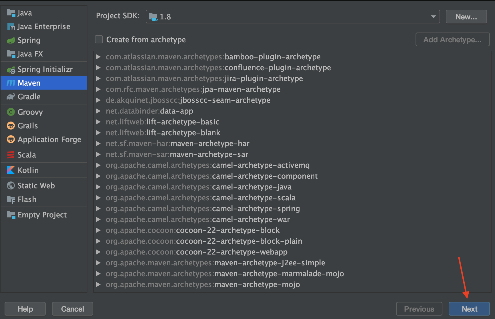Click the Next button
Viewport: 495px width, 319px height.
469,309
